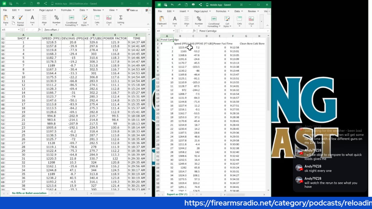The width and height of the screenshot is (372, 209).
Task: Click Save icon in left window title bar
Action: tap(10, 3)
